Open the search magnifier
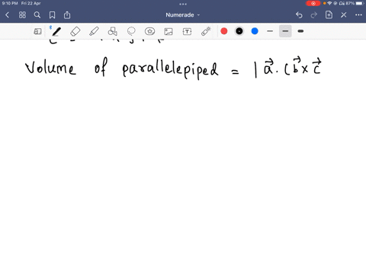 tap(37, 15)
